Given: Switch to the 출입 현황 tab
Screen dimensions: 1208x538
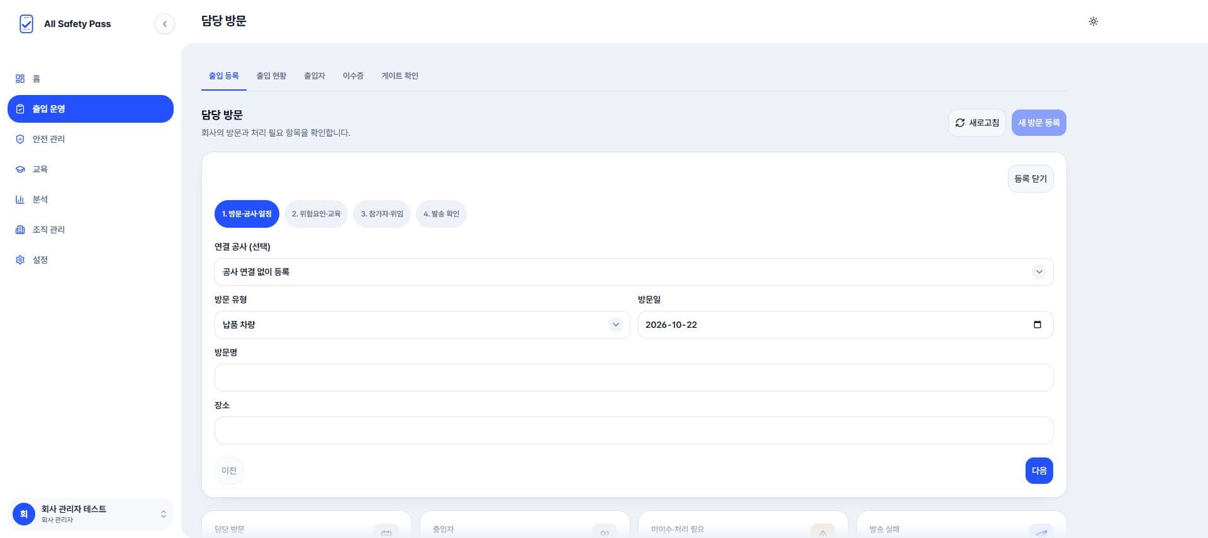Looking at the screenshot, I should [271, 76].
